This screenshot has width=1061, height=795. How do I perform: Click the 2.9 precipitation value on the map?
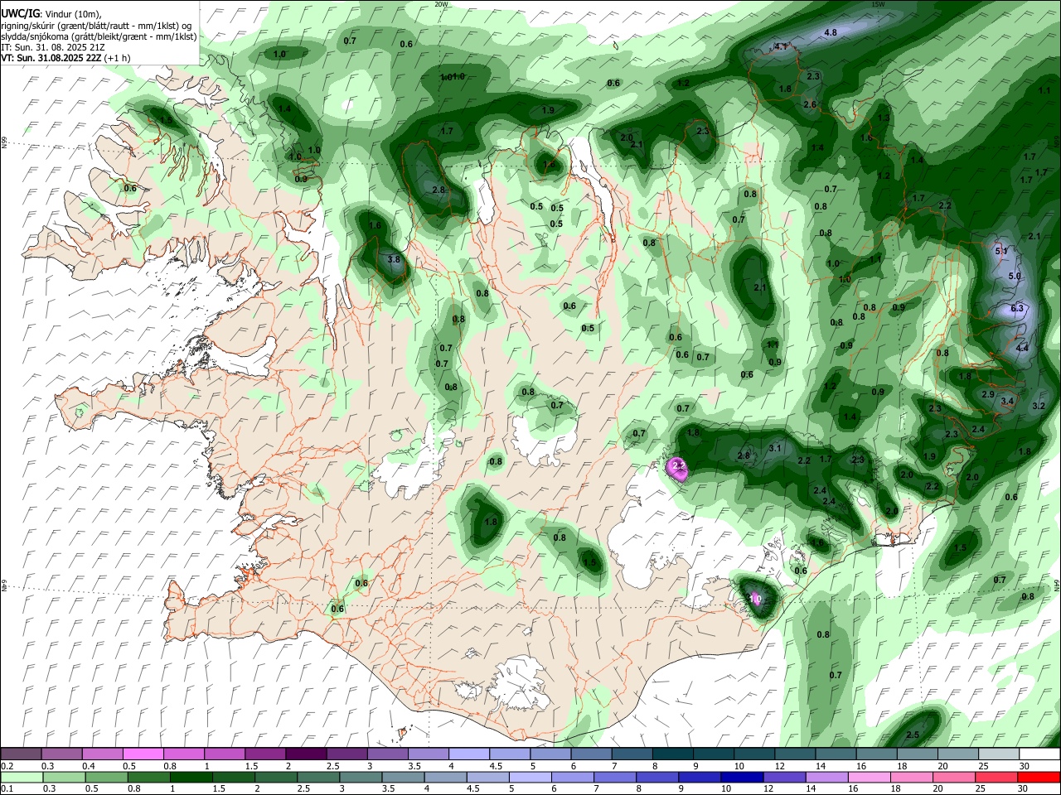tap(988, 395)
